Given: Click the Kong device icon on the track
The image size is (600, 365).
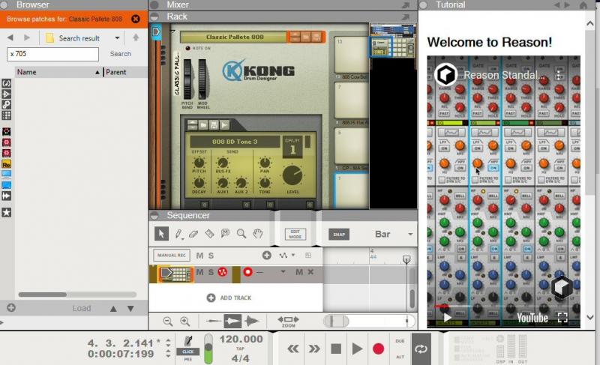Looking at the screenshot, I should click(x=175, y=274).
